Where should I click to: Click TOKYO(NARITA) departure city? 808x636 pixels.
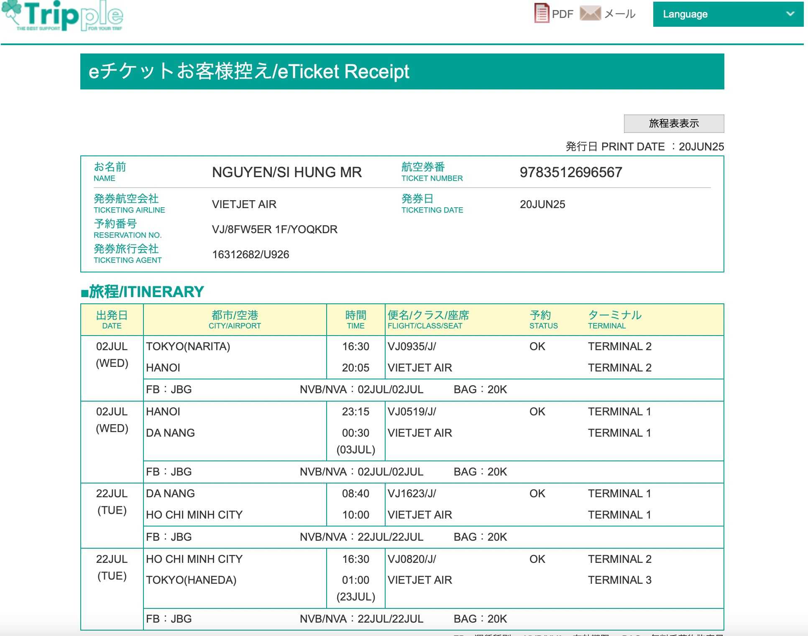click(188, 346)
